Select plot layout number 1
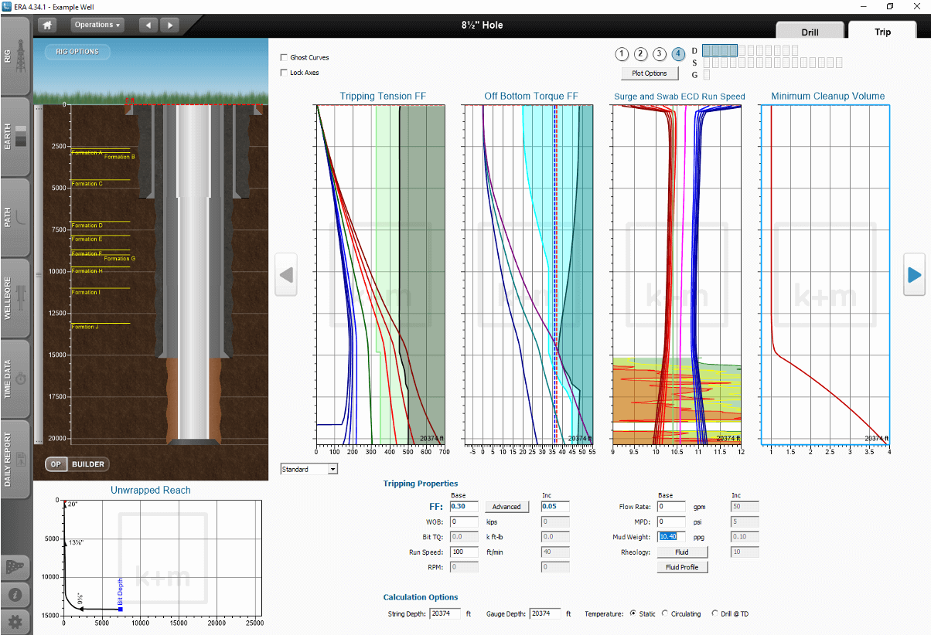The height and width of the screenshot is (635, 931). 622,54
